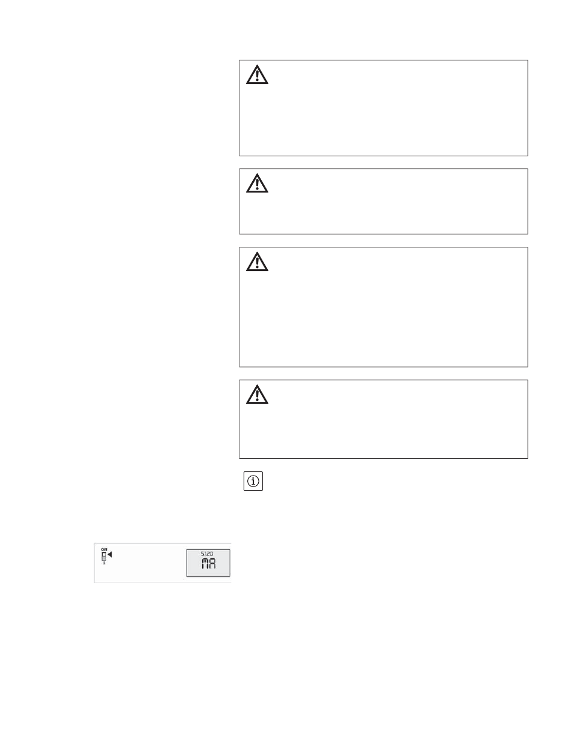Click inside the second warning box
Viewport: 573px width, 749px height.
(x=384, y=201)
